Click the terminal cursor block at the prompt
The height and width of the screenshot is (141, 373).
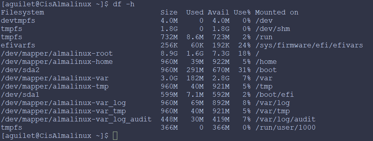pos(115,136)
